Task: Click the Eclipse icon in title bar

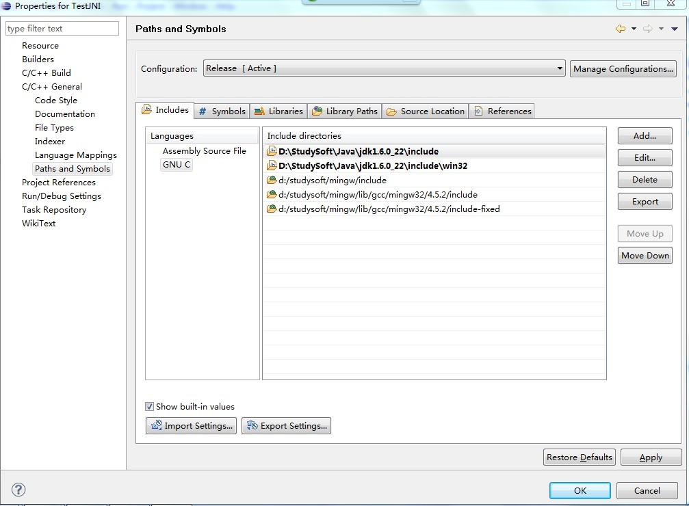Action: tap(7, 6)
